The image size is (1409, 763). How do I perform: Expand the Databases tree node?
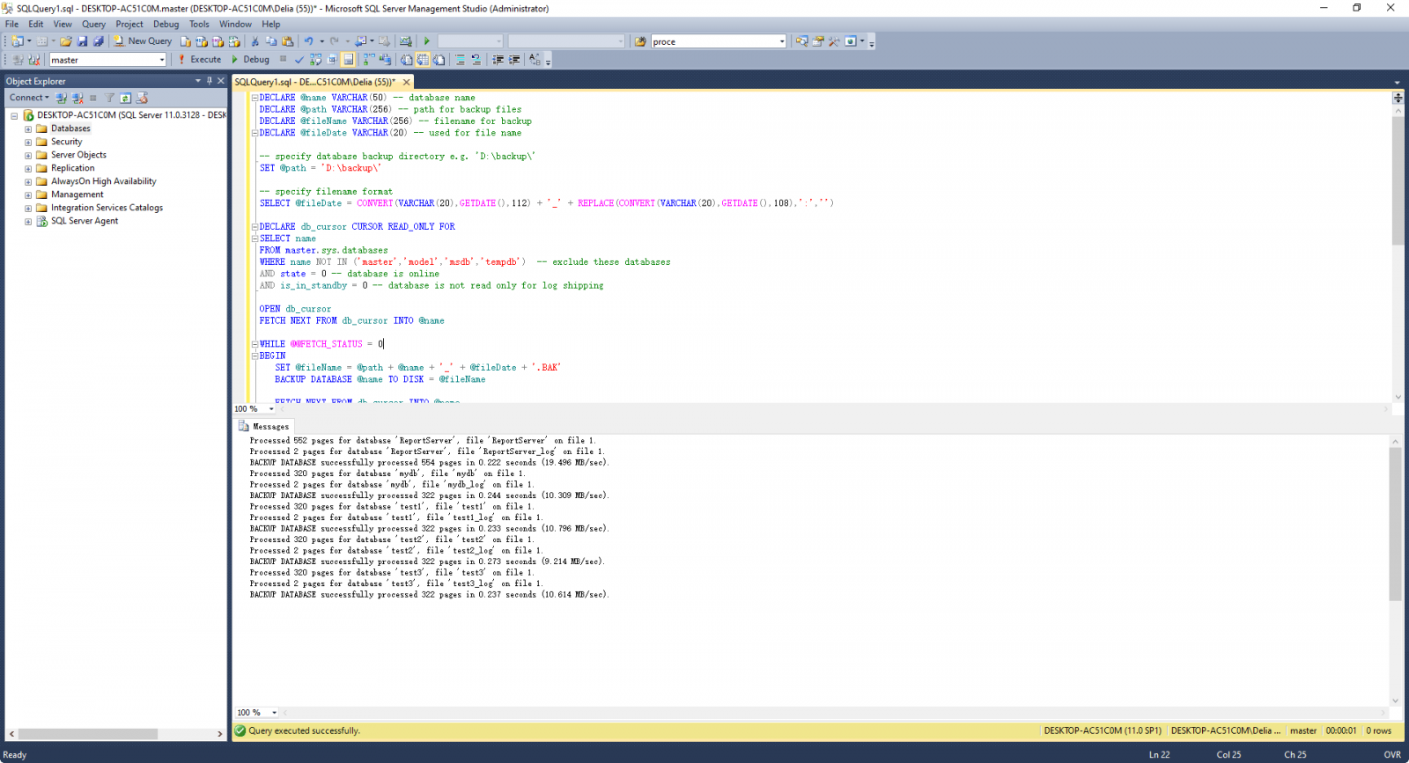tap(28, 128)
